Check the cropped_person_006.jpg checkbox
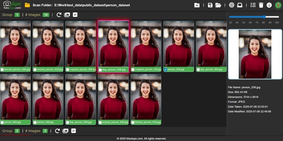 (x=68, y=70)
